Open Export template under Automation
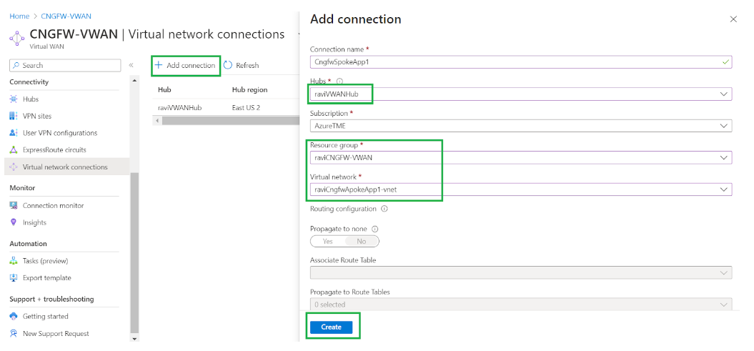Viewport: 754px width, 351px height. point(46,277)
